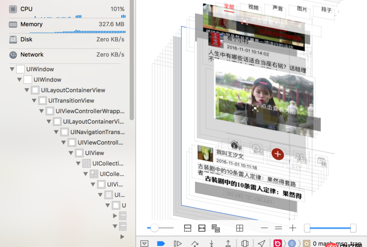The width and height of the screenshot is (367, 247).
Task: Open the Memory gauge report
Action: [67, 25]
